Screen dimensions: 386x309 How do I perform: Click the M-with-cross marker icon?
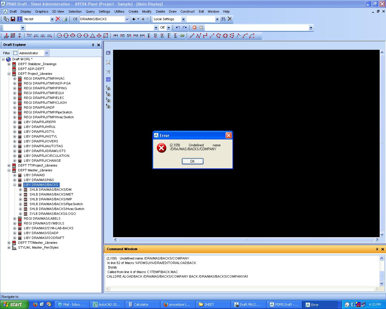pos(20,36)
